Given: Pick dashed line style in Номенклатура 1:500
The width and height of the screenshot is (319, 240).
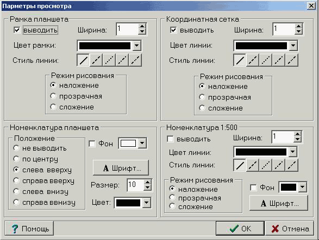Looking at the screenshot, I should [x=253, y=165].
